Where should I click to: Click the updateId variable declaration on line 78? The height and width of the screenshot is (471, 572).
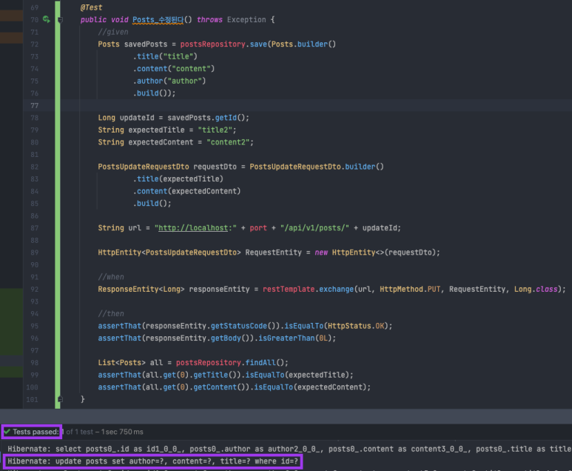[x=137, y=118]
